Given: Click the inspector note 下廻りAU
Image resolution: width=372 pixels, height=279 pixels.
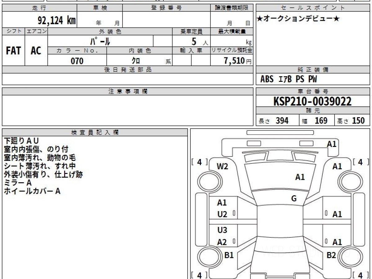Looking at the screenshot, I should pos(21,141).
